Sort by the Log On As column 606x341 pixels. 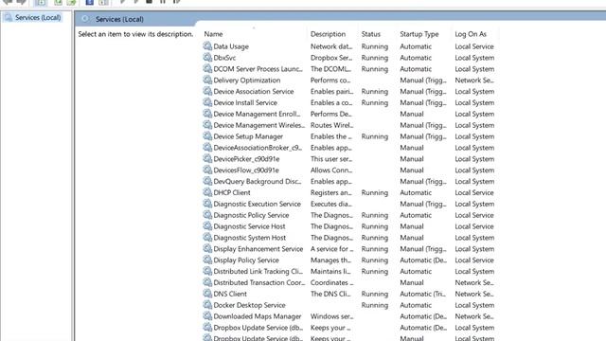pyautogui.click(x=471, y=34)
